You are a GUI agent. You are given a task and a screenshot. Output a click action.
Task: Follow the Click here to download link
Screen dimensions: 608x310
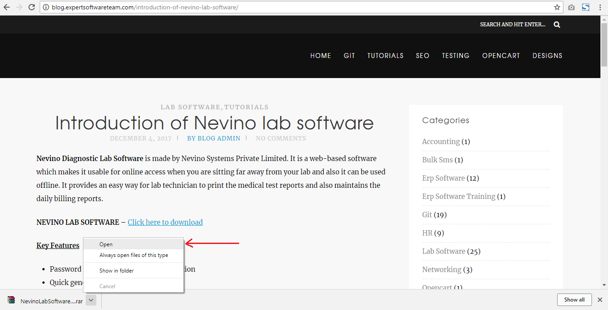click(165, 222)
